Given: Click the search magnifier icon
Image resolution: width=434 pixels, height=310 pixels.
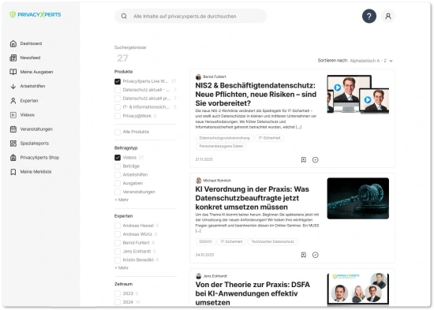Looking at the screenshot, I should (124, 17).
